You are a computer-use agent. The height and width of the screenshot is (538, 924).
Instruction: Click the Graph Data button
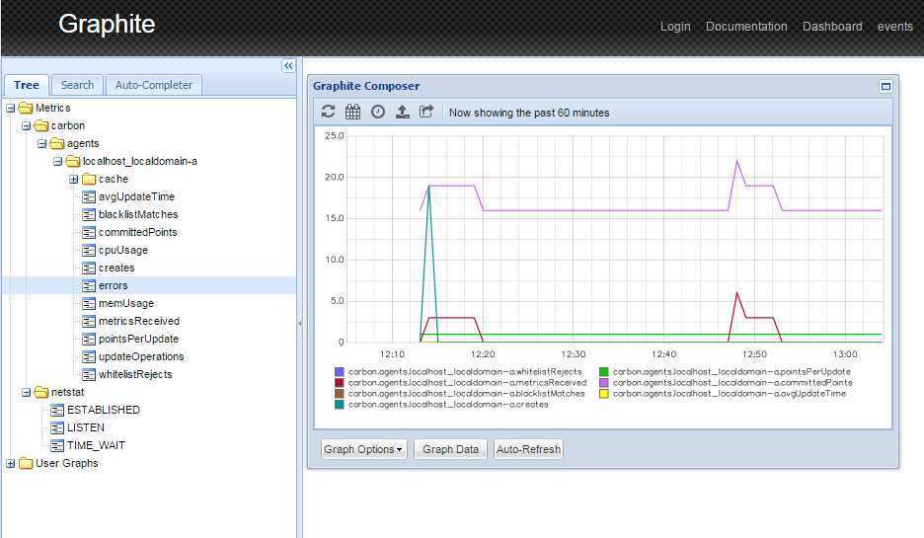tap(451, 449)
